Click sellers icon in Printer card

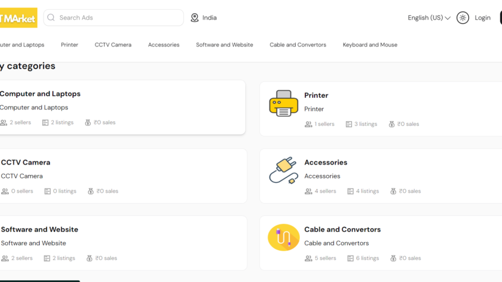[309, 124]
